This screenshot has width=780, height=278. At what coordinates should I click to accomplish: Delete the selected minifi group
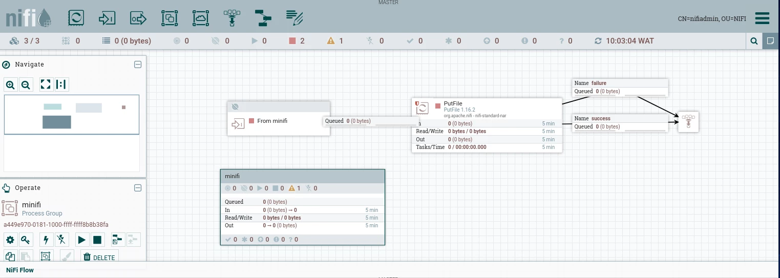(x=99, y=257)
